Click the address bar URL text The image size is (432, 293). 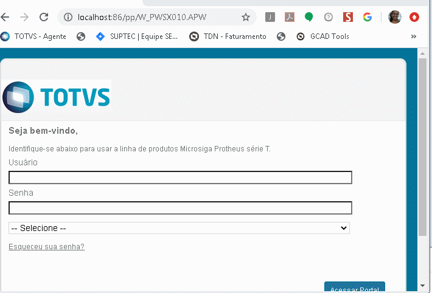pyautogui.click(x=142, y=18)
